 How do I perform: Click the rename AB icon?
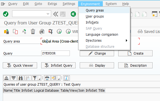(x=24, y=32)
